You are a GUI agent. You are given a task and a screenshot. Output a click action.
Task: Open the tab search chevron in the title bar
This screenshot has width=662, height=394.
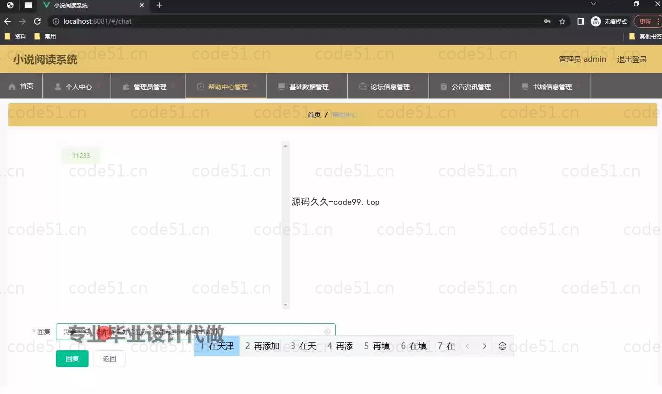tap(593, 4)
